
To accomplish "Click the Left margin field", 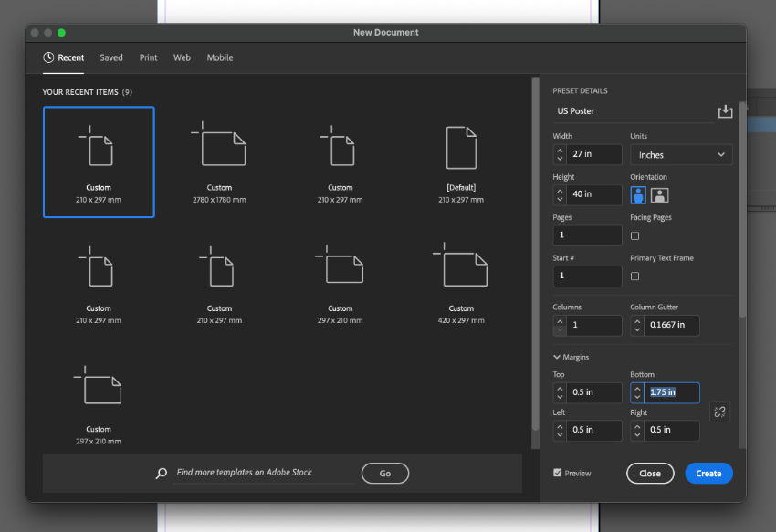I will [x=594, y=430].
